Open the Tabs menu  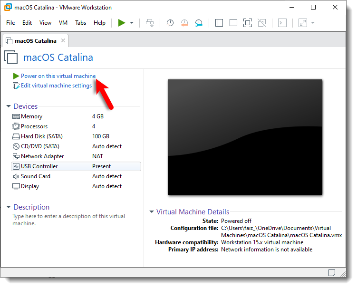click(x=81, y=23)
